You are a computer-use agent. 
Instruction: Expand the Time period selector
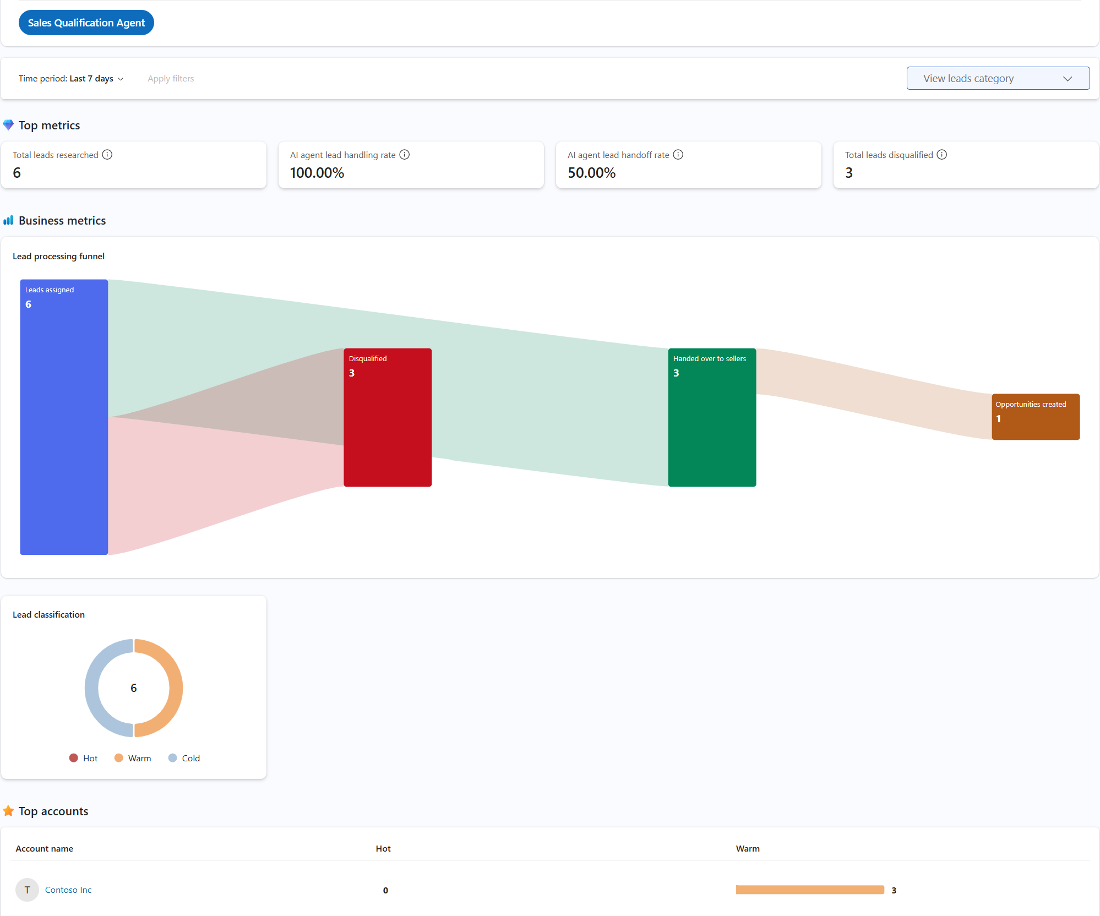(x=72, y=78)
